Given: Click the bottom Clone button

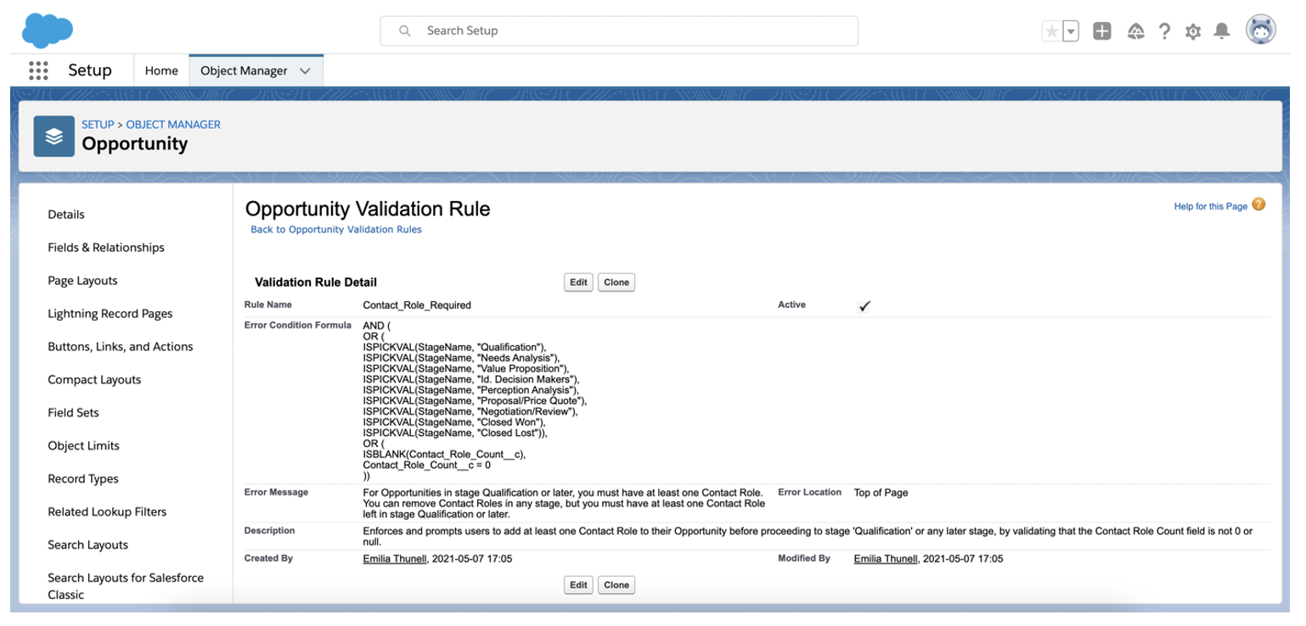Looking at the screenshot, I should (616, 584).
